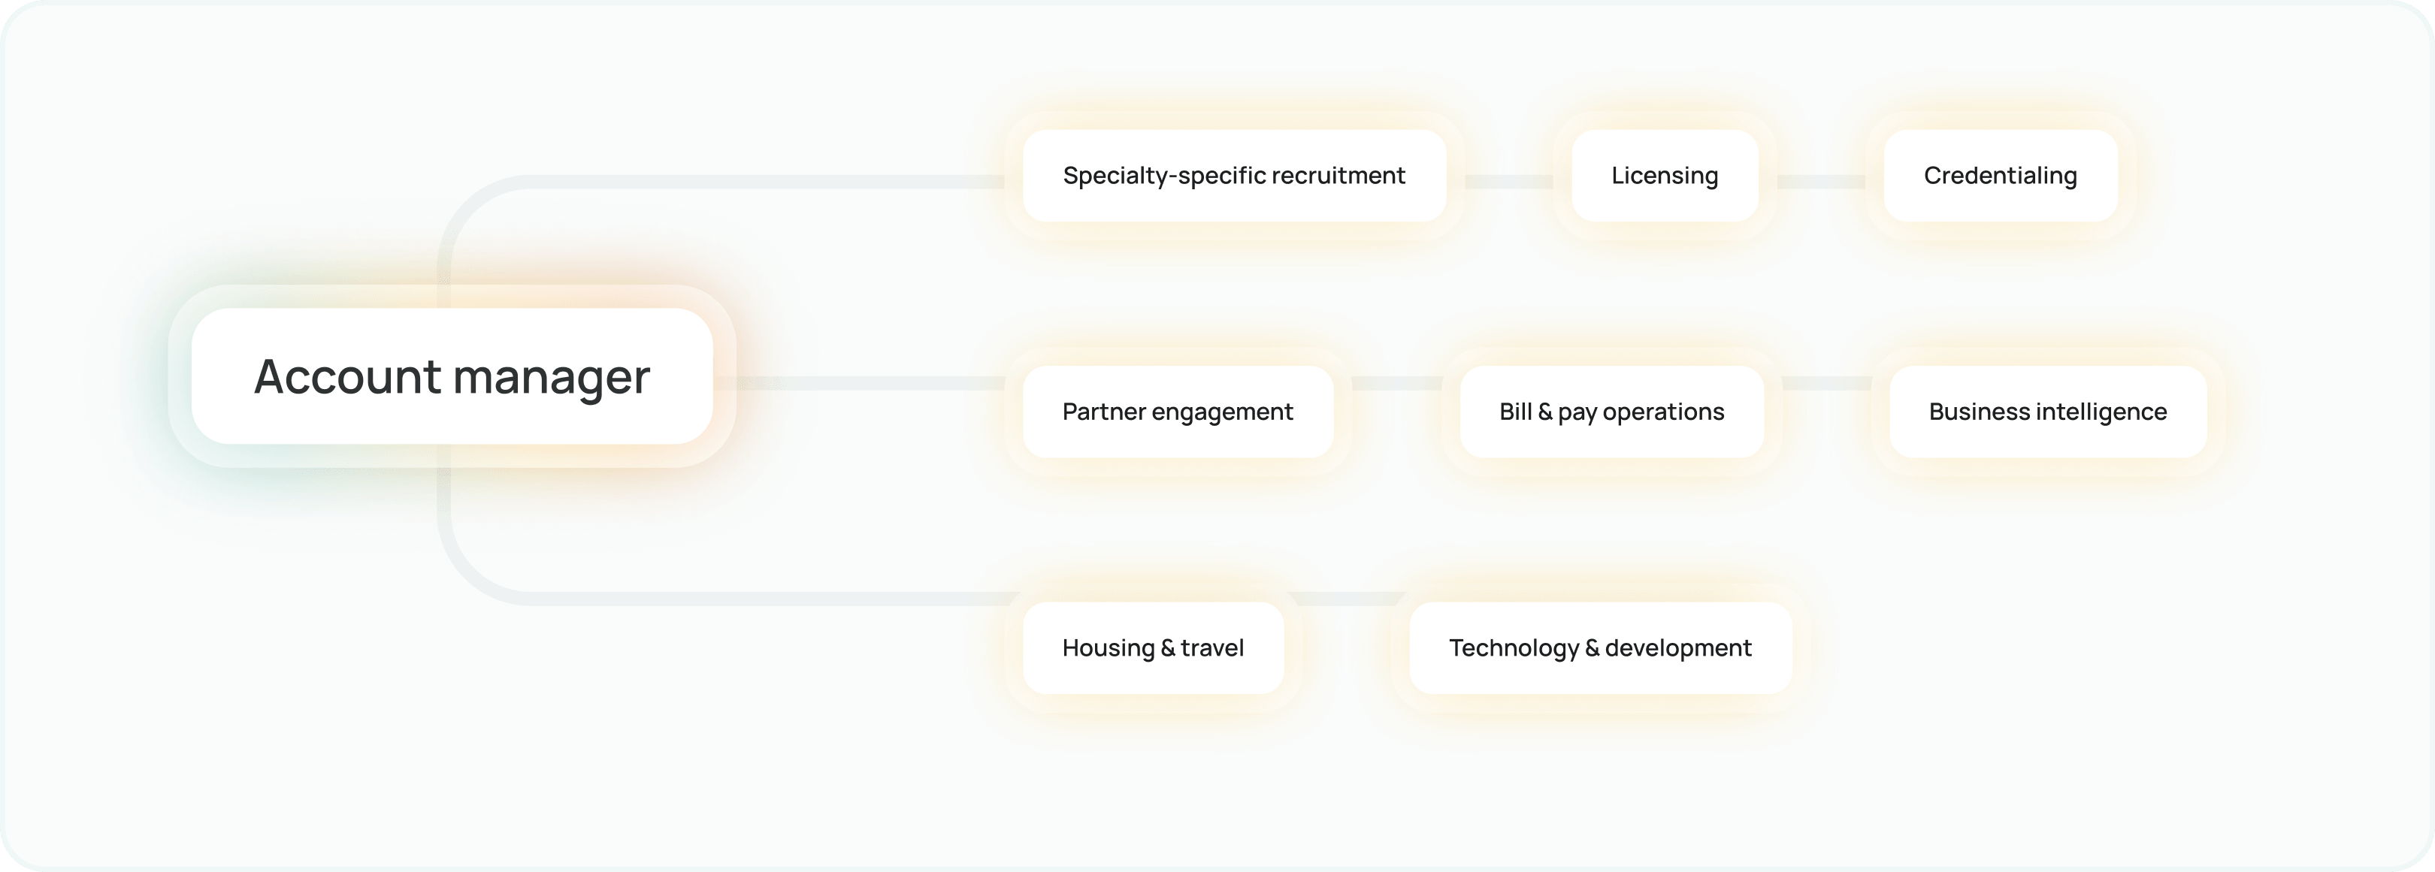Viewport: 2435px width, 872px height.
Task: Open the Technology & development node
Action: [1599, 648]
